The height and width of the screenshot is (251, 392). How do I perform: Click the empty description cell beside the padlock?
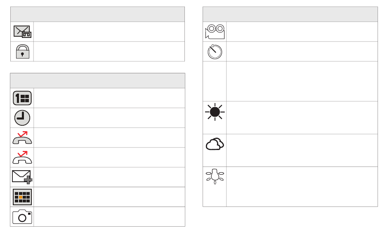109,52
